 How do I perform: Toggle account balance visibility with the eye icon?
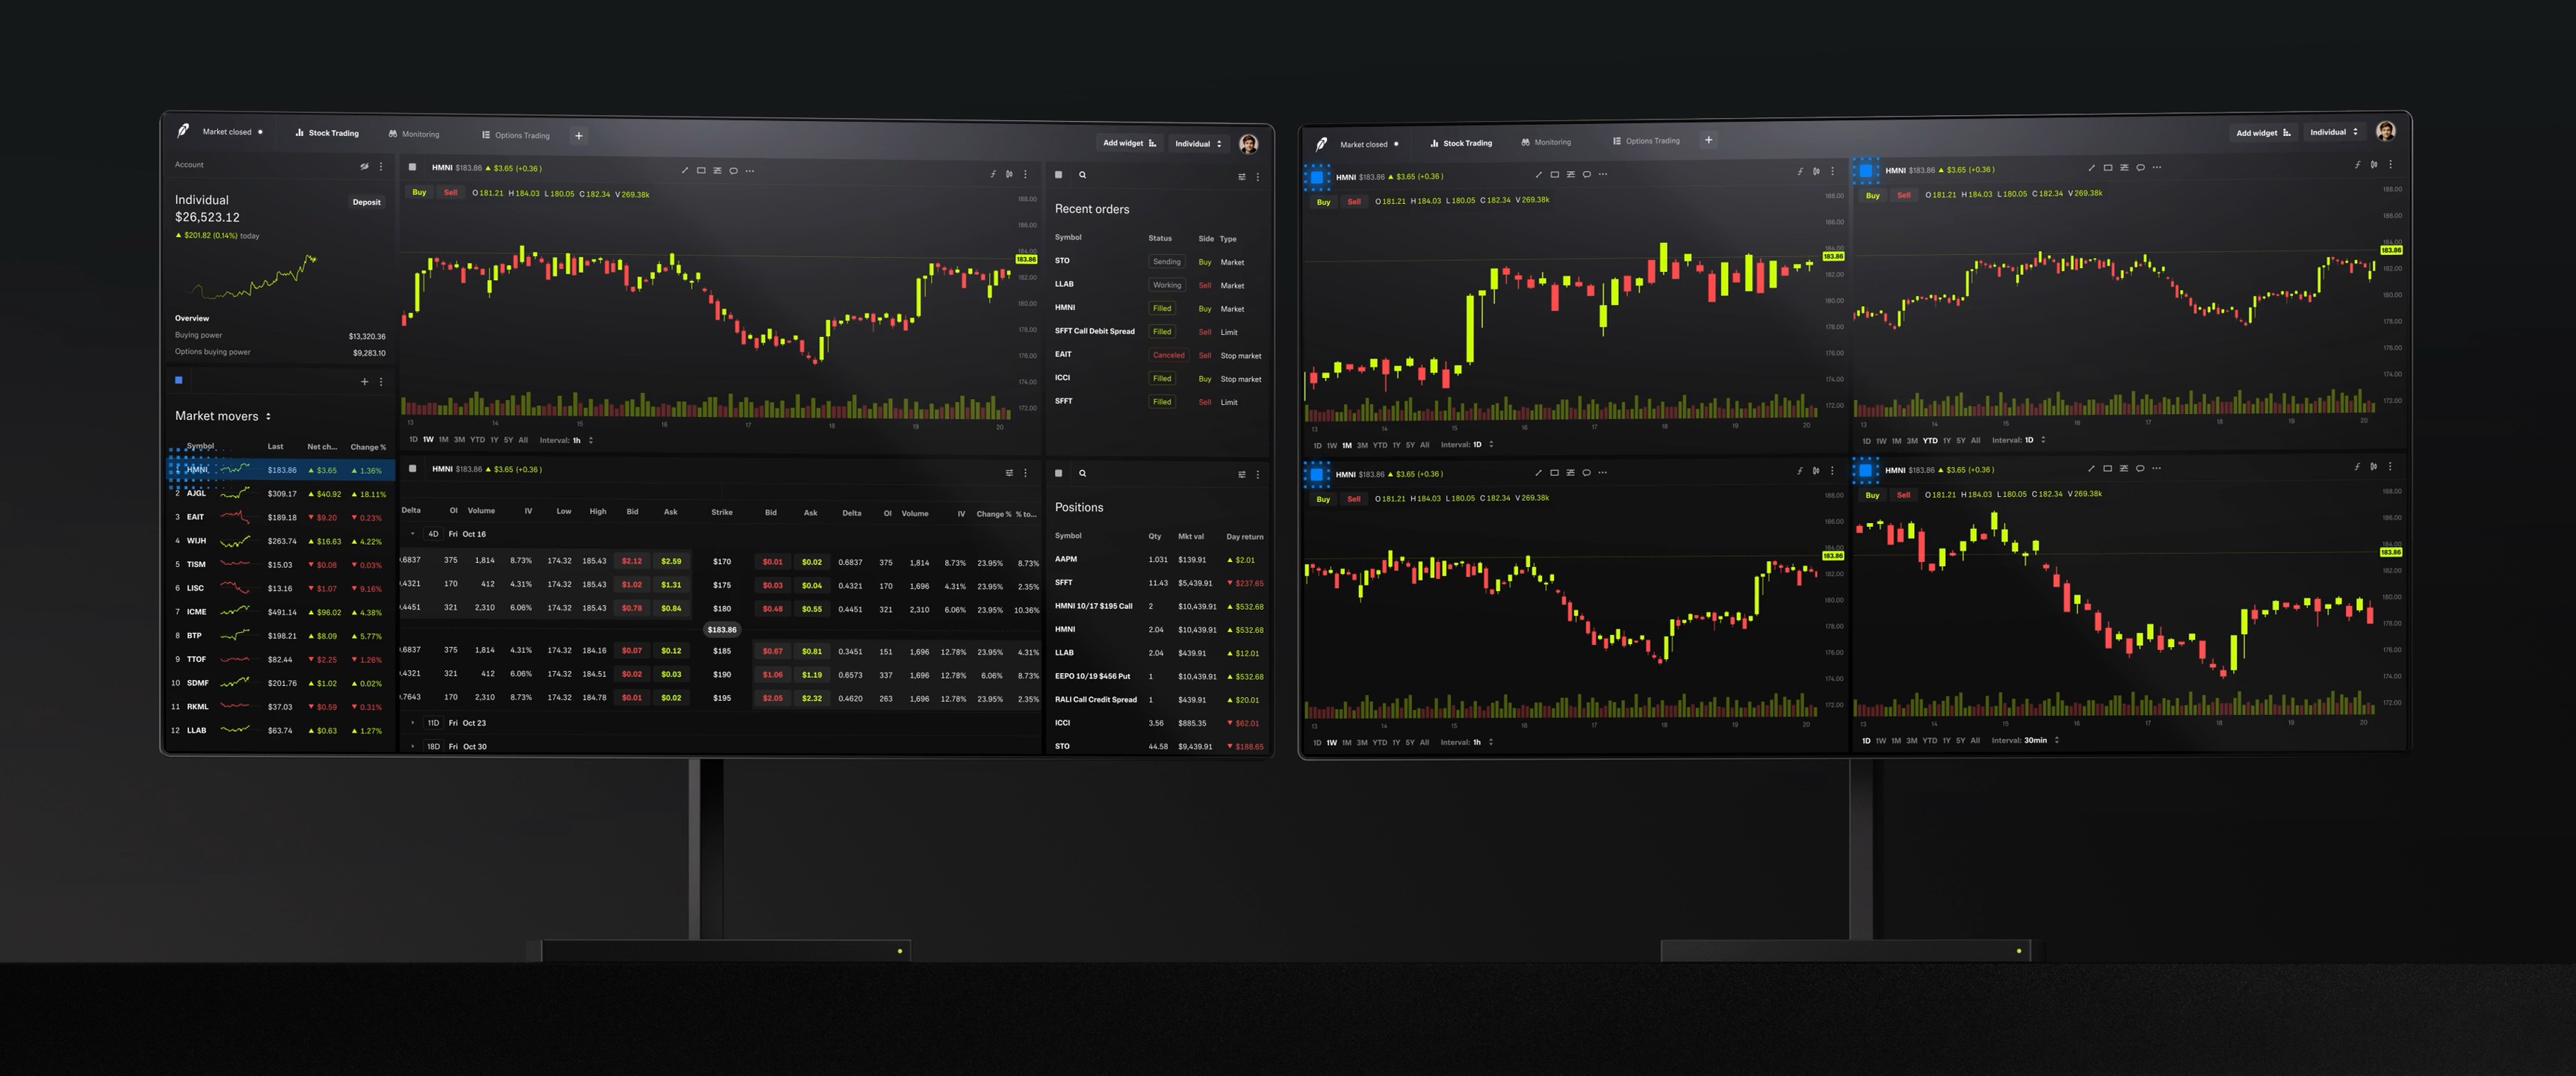pos(364,165)
